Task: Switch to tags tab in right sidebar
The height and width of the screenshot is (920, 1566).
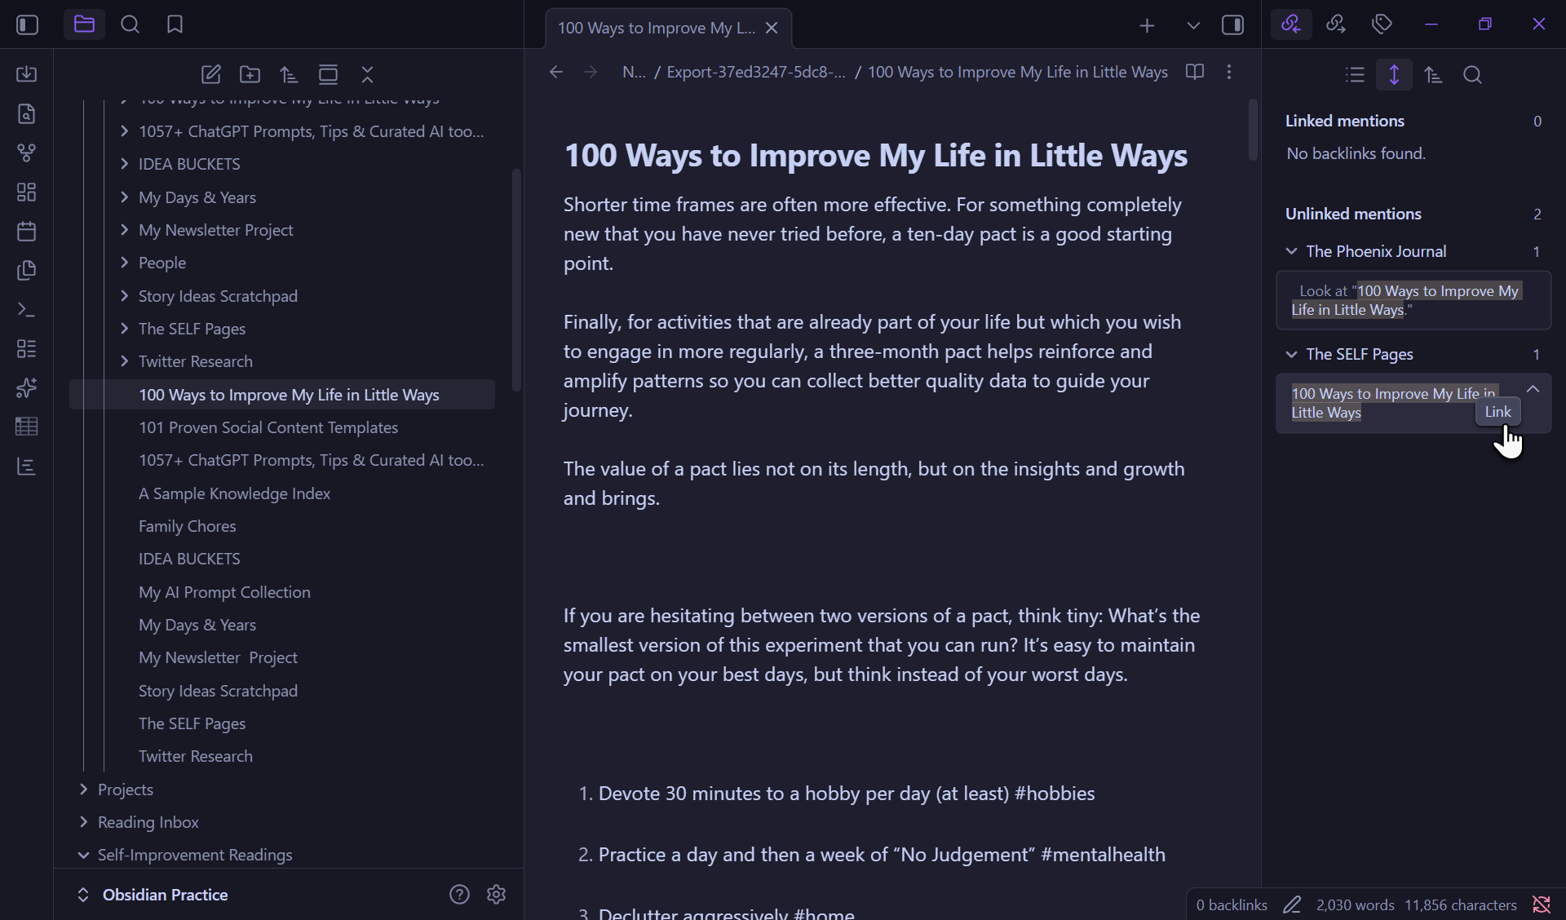Action: coord(1381,24)
